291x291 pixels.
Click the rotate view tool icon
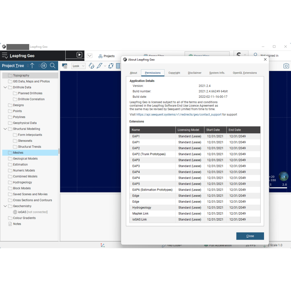(92, 66)
